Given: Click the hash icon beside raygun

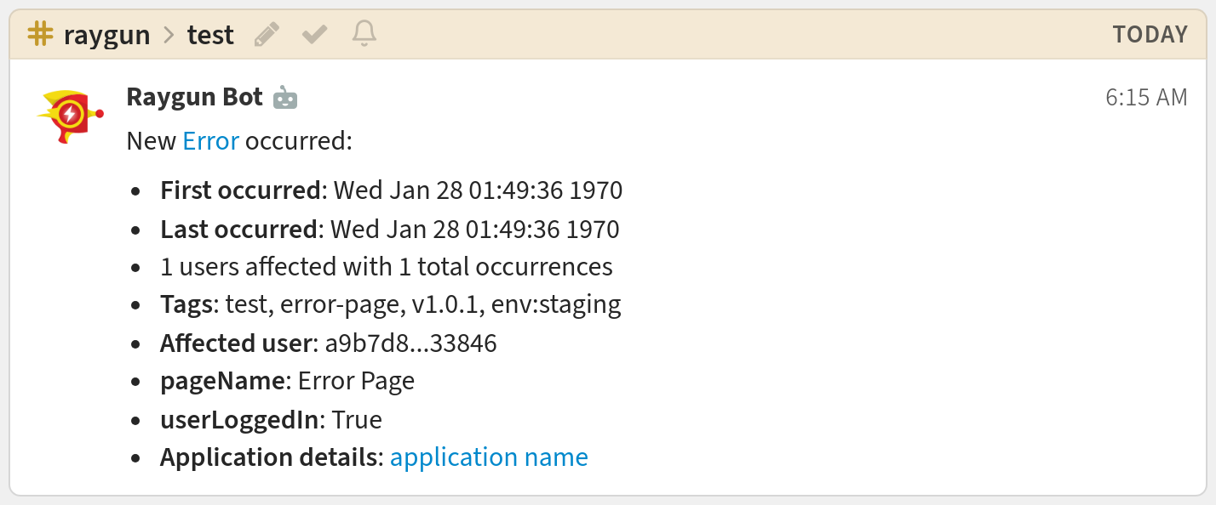Looking at the screenshot, I should coord(40,34).
